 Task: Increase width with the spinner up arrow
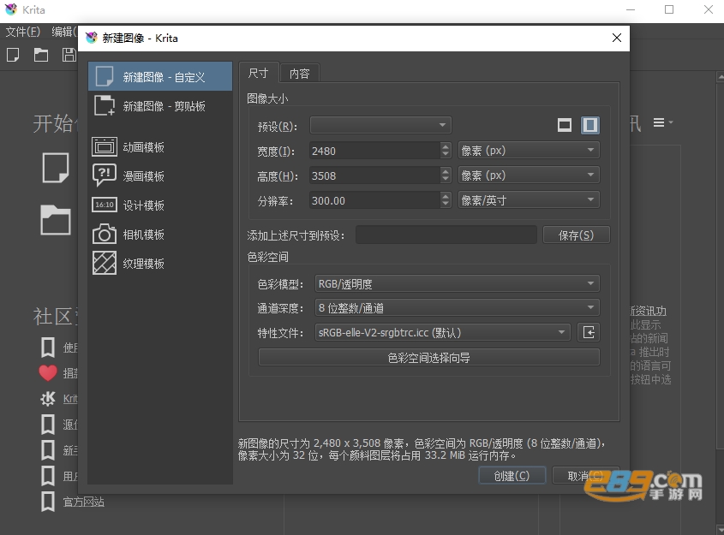(x=446, y=146)
